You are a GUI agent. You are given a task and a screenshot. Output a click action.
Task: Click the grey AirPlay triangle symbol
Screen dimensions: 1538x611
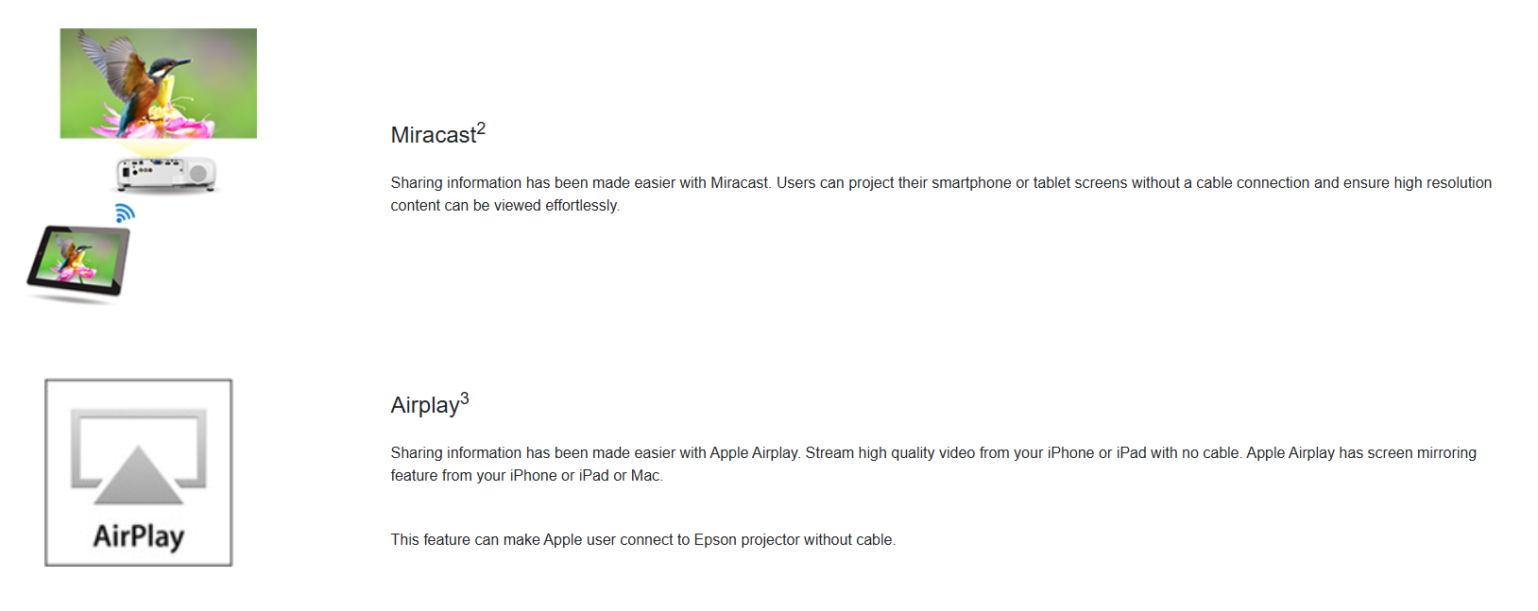click(x=139, y=475)
